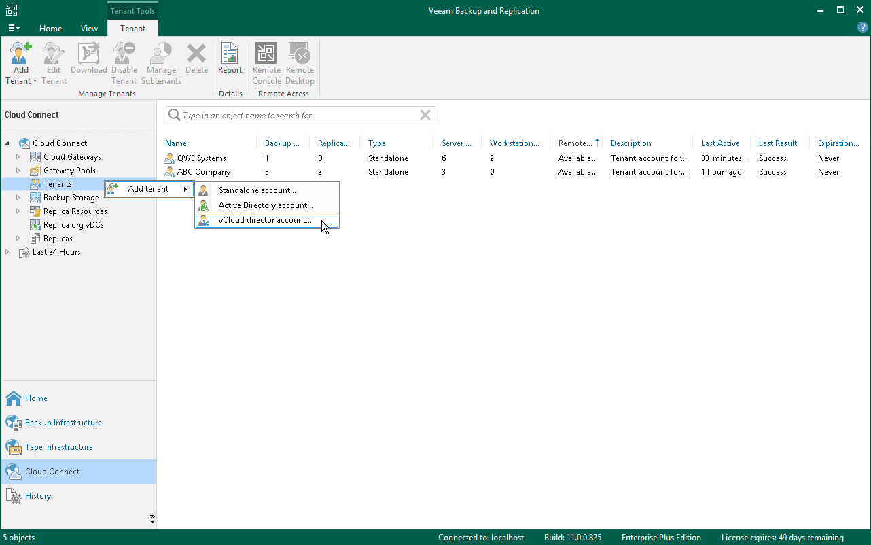
Task: Collapse the Cloud Connect tree node
Action: [x=7, y=143]
